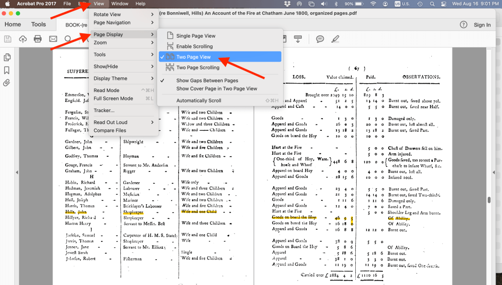
Task: Open the attachments paperclip panel
Action: coord(7,83)
